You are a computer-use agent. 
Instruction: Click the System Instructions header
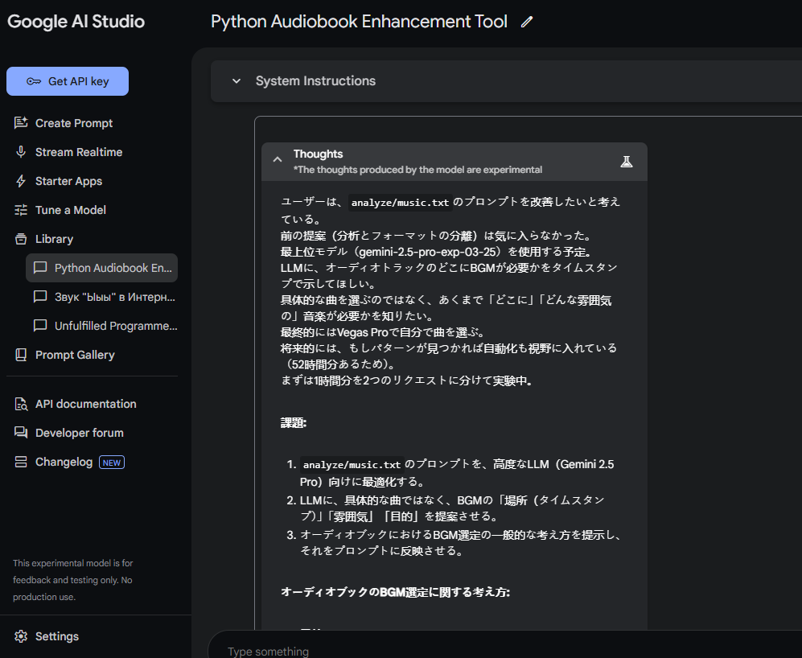315,81
